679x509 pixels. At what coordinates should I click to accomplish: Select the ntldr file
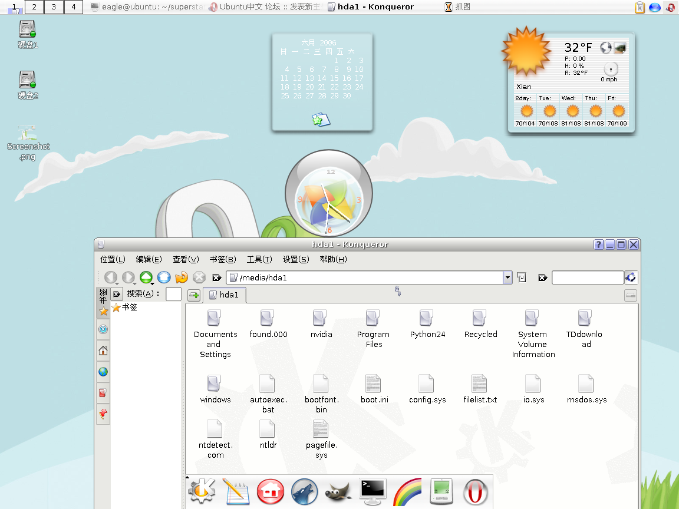pyautogui.click(x=268, y=435)
